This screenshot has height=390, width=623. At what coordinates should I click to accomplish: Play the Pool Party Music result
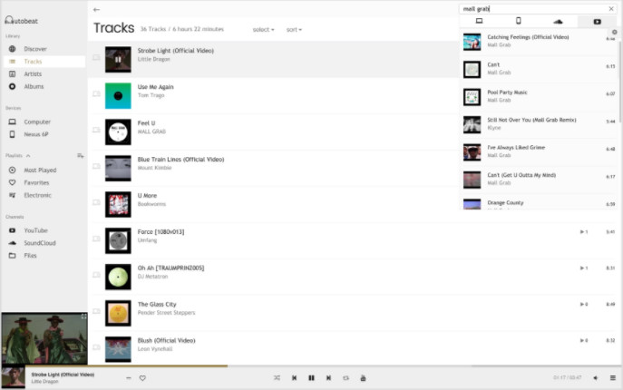pyautogui.click(x=539, y=97)
